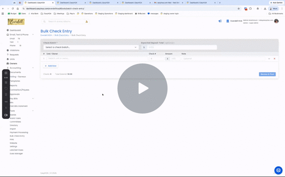Viewport: 285px width, 177px height.
Task: Play the video with the center play button
Action: [142, 88]
